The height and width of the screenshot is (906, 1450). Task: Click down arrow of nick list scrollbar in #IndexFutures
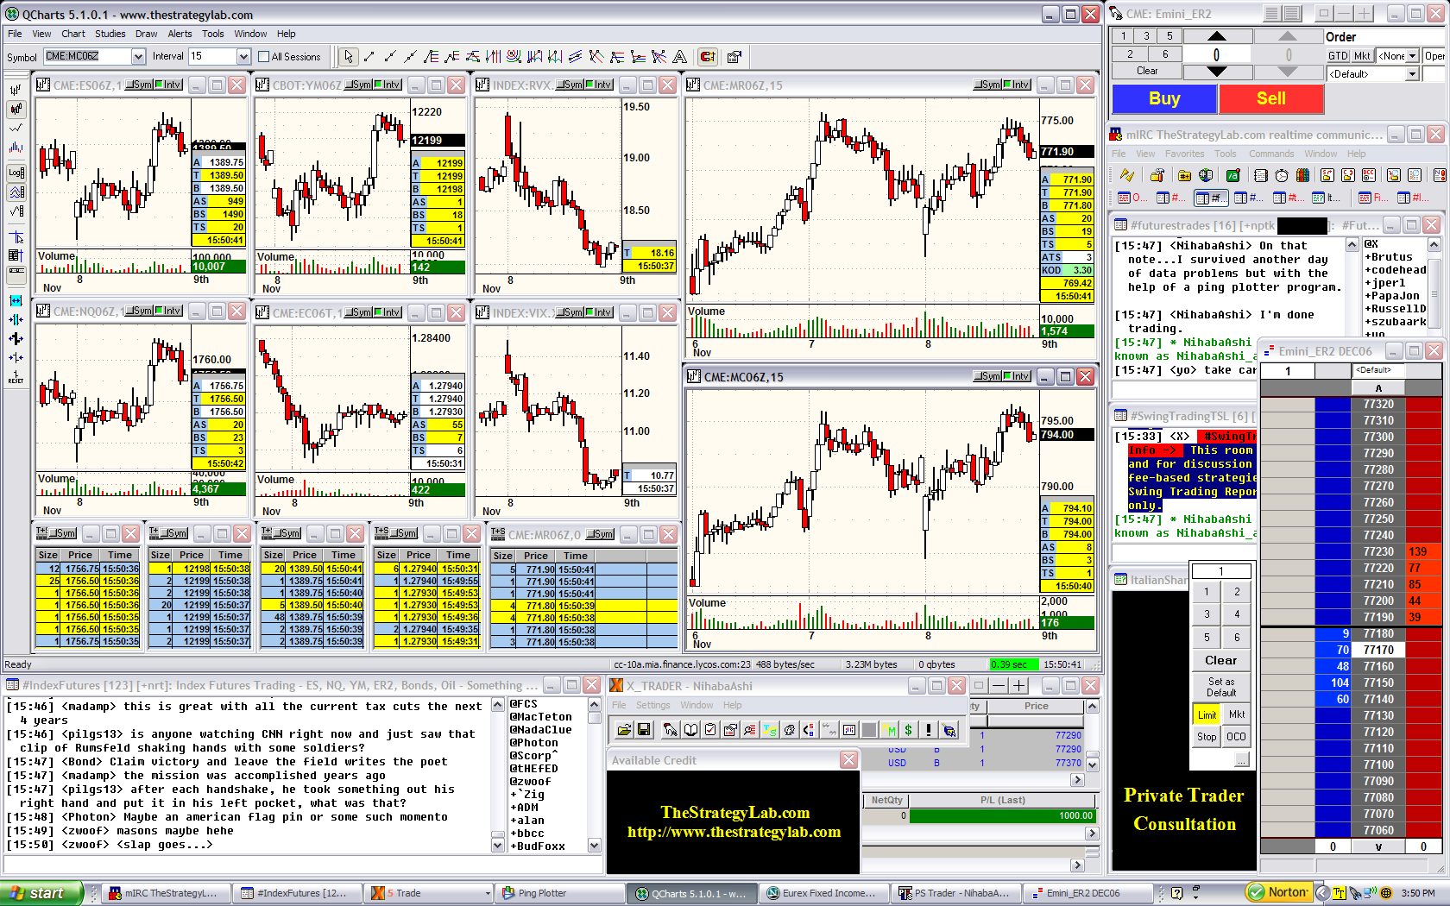(x=594, y=846)
